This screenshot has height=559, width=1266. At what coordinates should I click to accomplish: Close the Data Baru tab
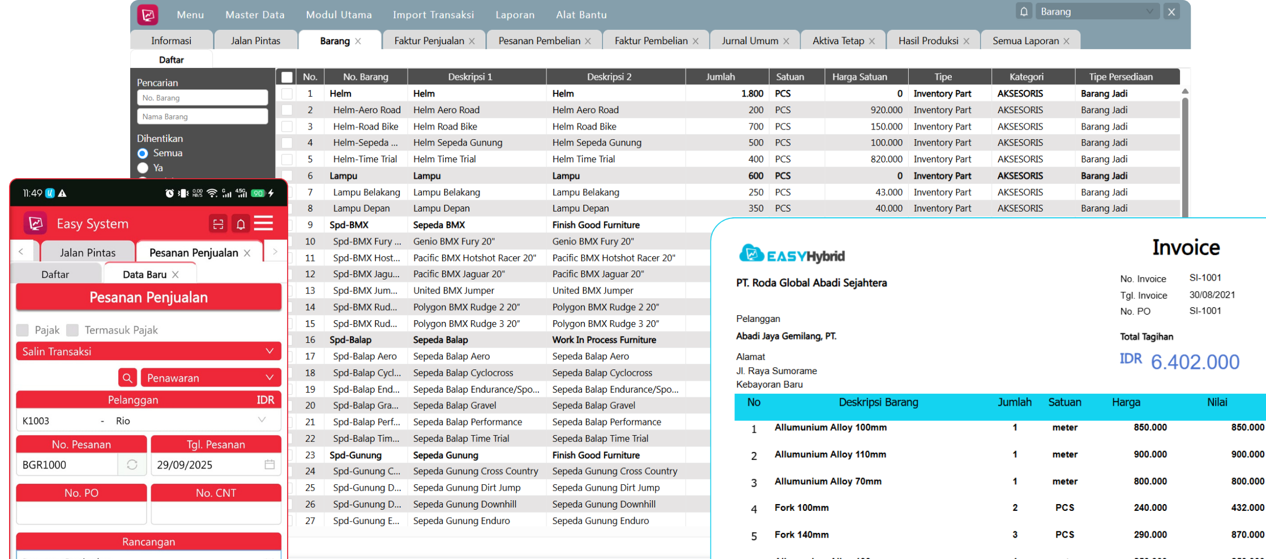(176, 274)
